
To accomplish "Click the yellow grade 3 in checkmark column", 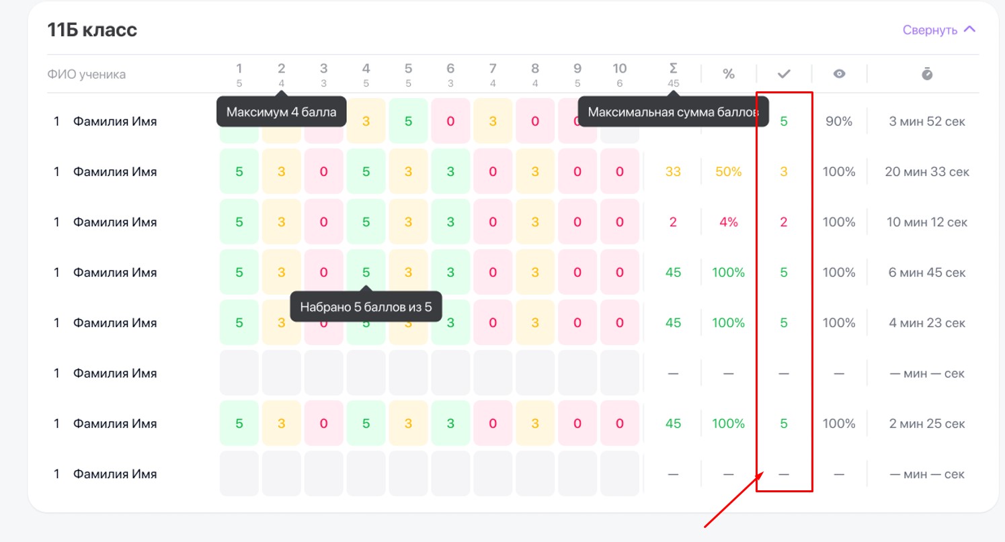I will pos(783,172).
